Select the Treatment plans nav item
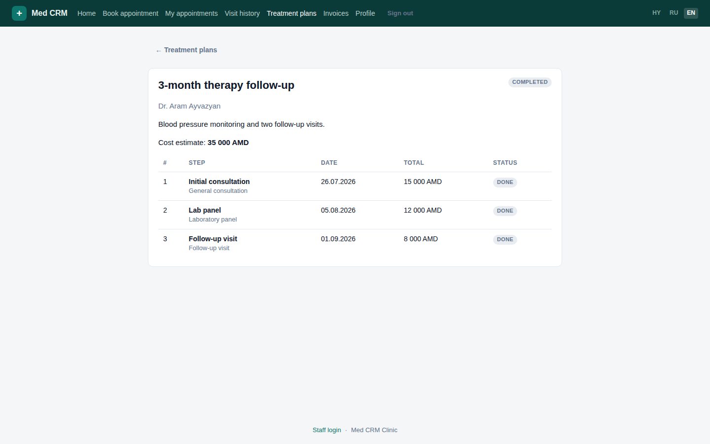Screen dimensions: 710x444 (x=291, y=13)
